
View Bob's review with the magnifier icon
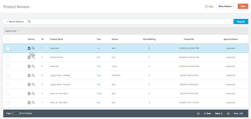click(x=33, y=94)
